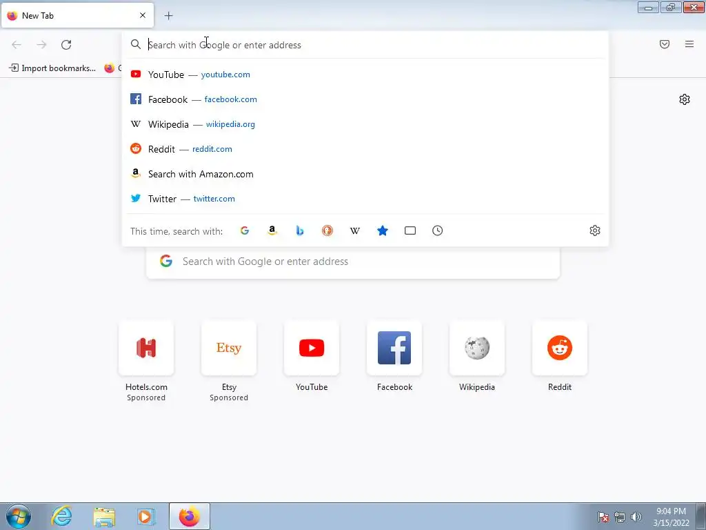Open a new tab with plus button
This screenshot has height=530, width=706.
[168, 16]
